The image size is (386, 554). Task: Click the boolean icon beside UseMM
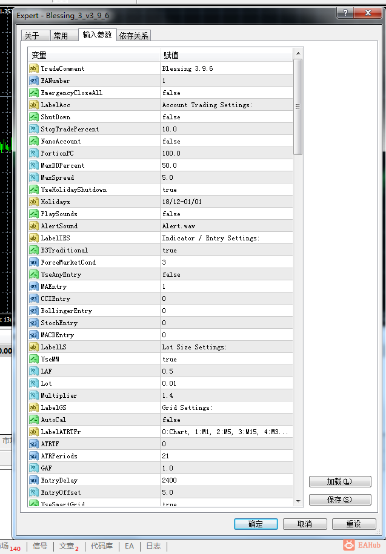point(33,359)
